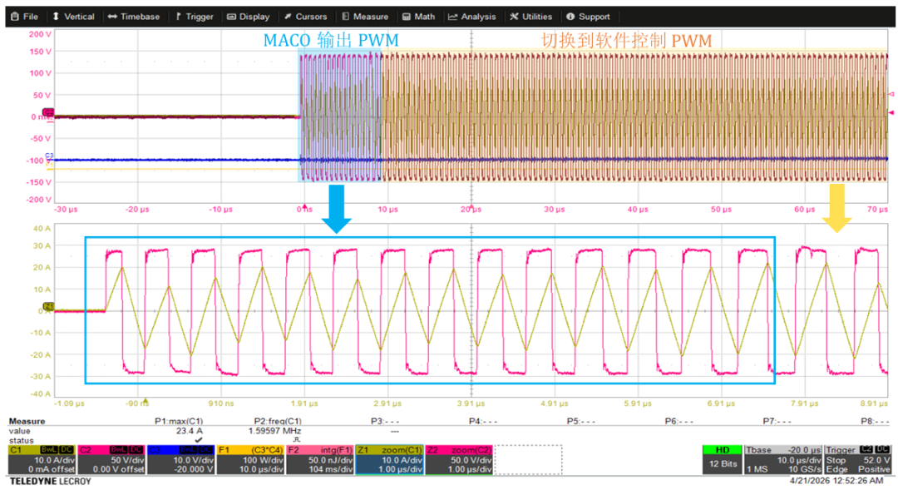The image size is (898, 490).
Task: Click the P2 status icon below 1.59597 MHz
Action: point(297,440)
